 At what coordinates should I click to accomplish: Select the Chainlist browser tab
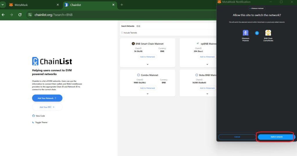tap(90, 5)
